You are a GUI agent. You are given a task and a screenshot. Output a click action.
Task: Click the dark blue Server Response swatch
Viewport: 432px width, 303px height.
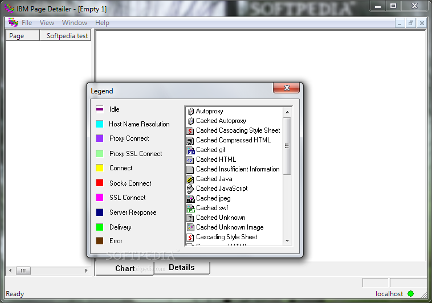point(100,212)
